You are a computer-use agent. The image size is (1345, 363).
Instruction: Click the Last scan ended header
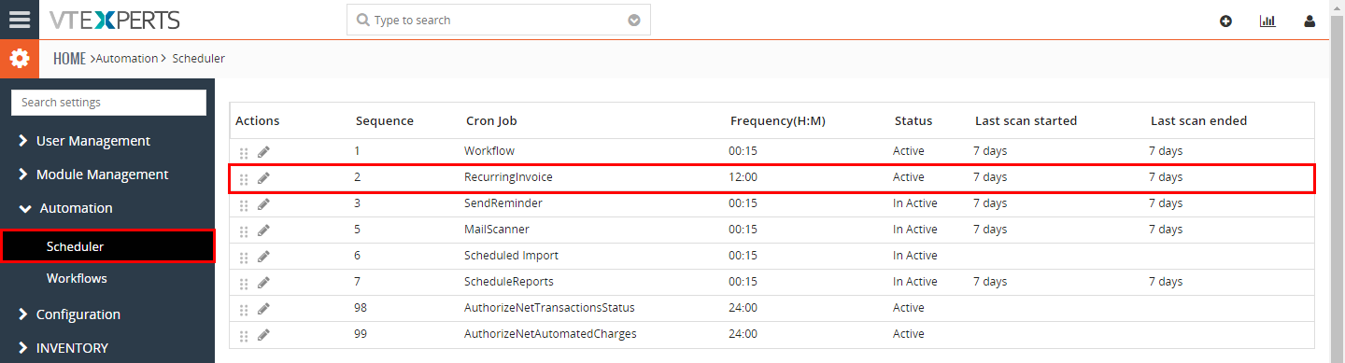[x=1199, y=120]
